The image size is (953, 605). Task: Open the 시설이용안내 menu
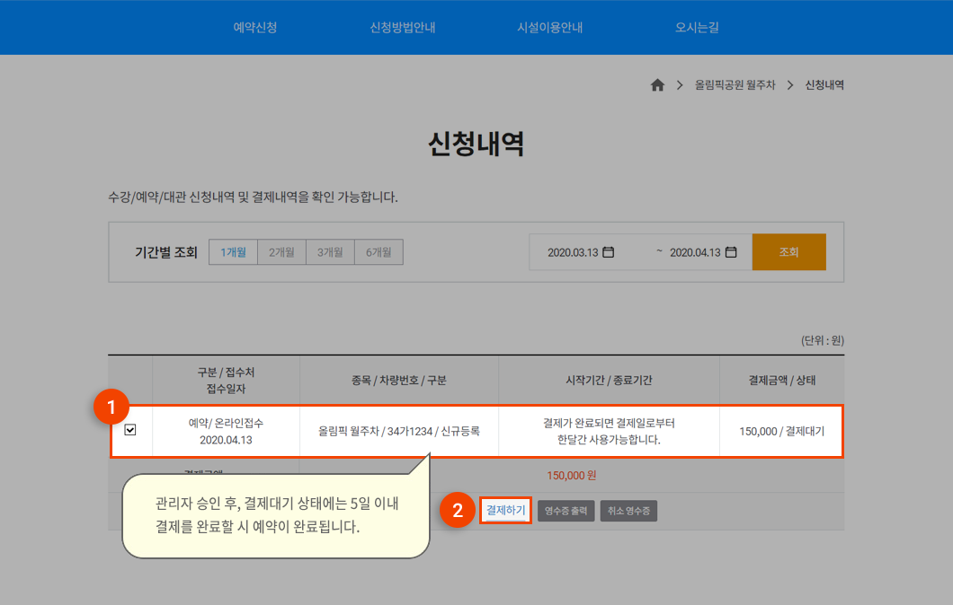549,27
